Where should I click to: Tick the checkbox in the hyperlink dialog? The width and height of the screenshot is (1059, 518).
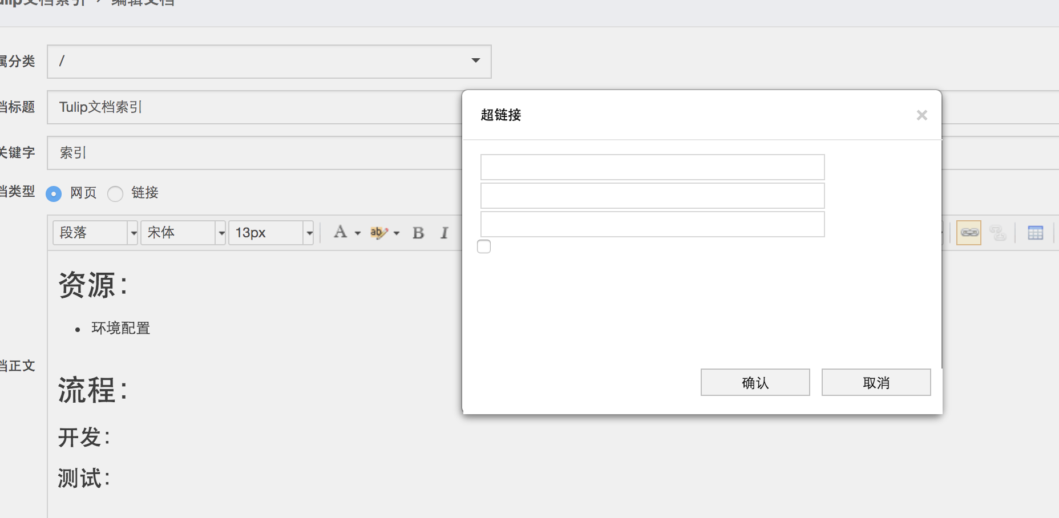tap(484, 246)
